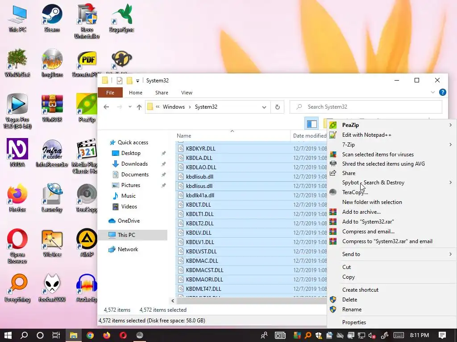457x342 pixels.
Task: Open Revo Uninstaller desktop icon
Action: coord(87,21)
